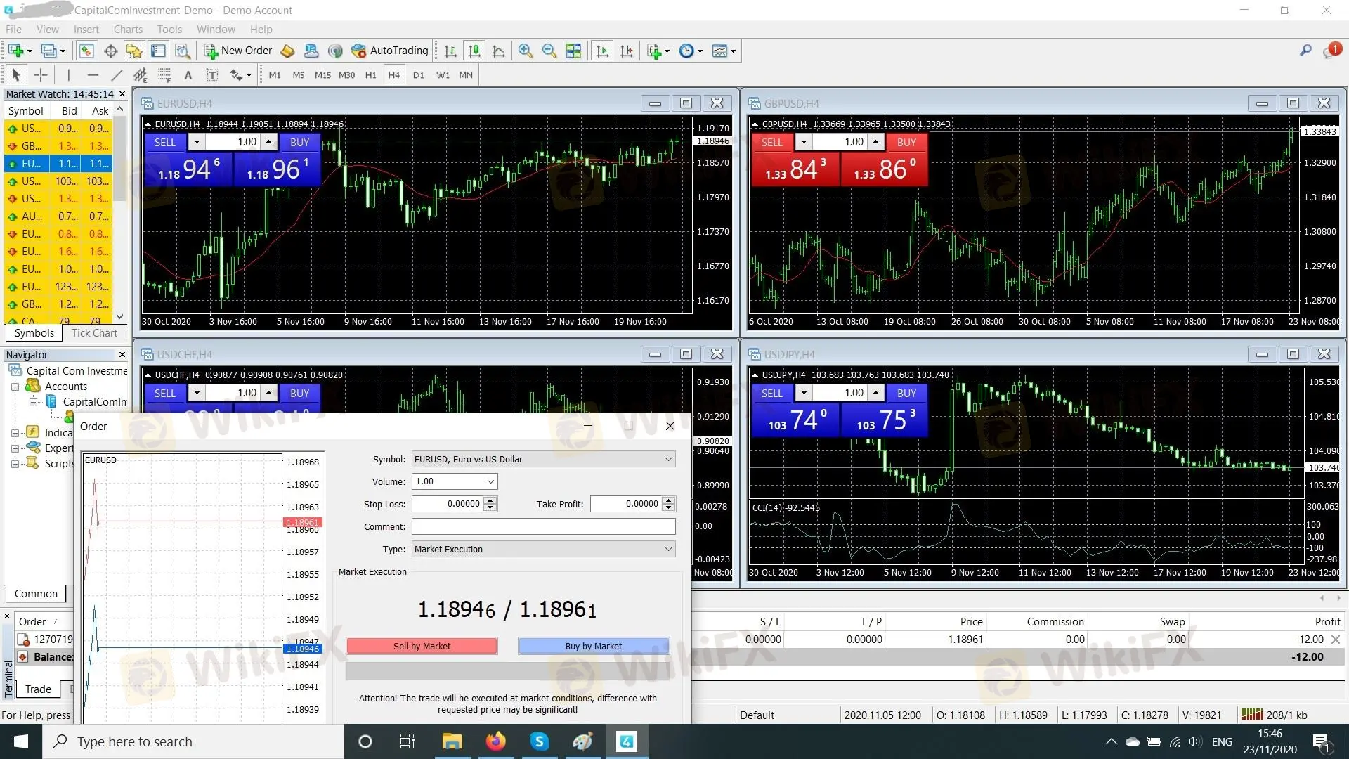Viewport: 1349px width, 759px height.
Task: Switch to the Tick Chart tab
Action: tap(94, 333)
